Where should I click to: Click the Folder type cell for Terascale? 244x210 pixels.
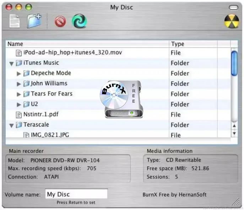coord(193,125)
